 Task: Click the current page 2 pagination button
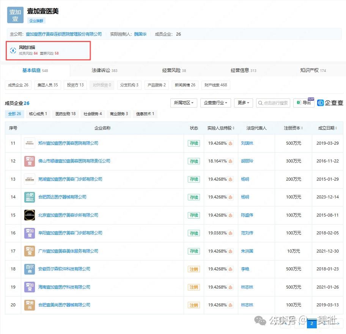pyautogui.click(x=312, y=324)
